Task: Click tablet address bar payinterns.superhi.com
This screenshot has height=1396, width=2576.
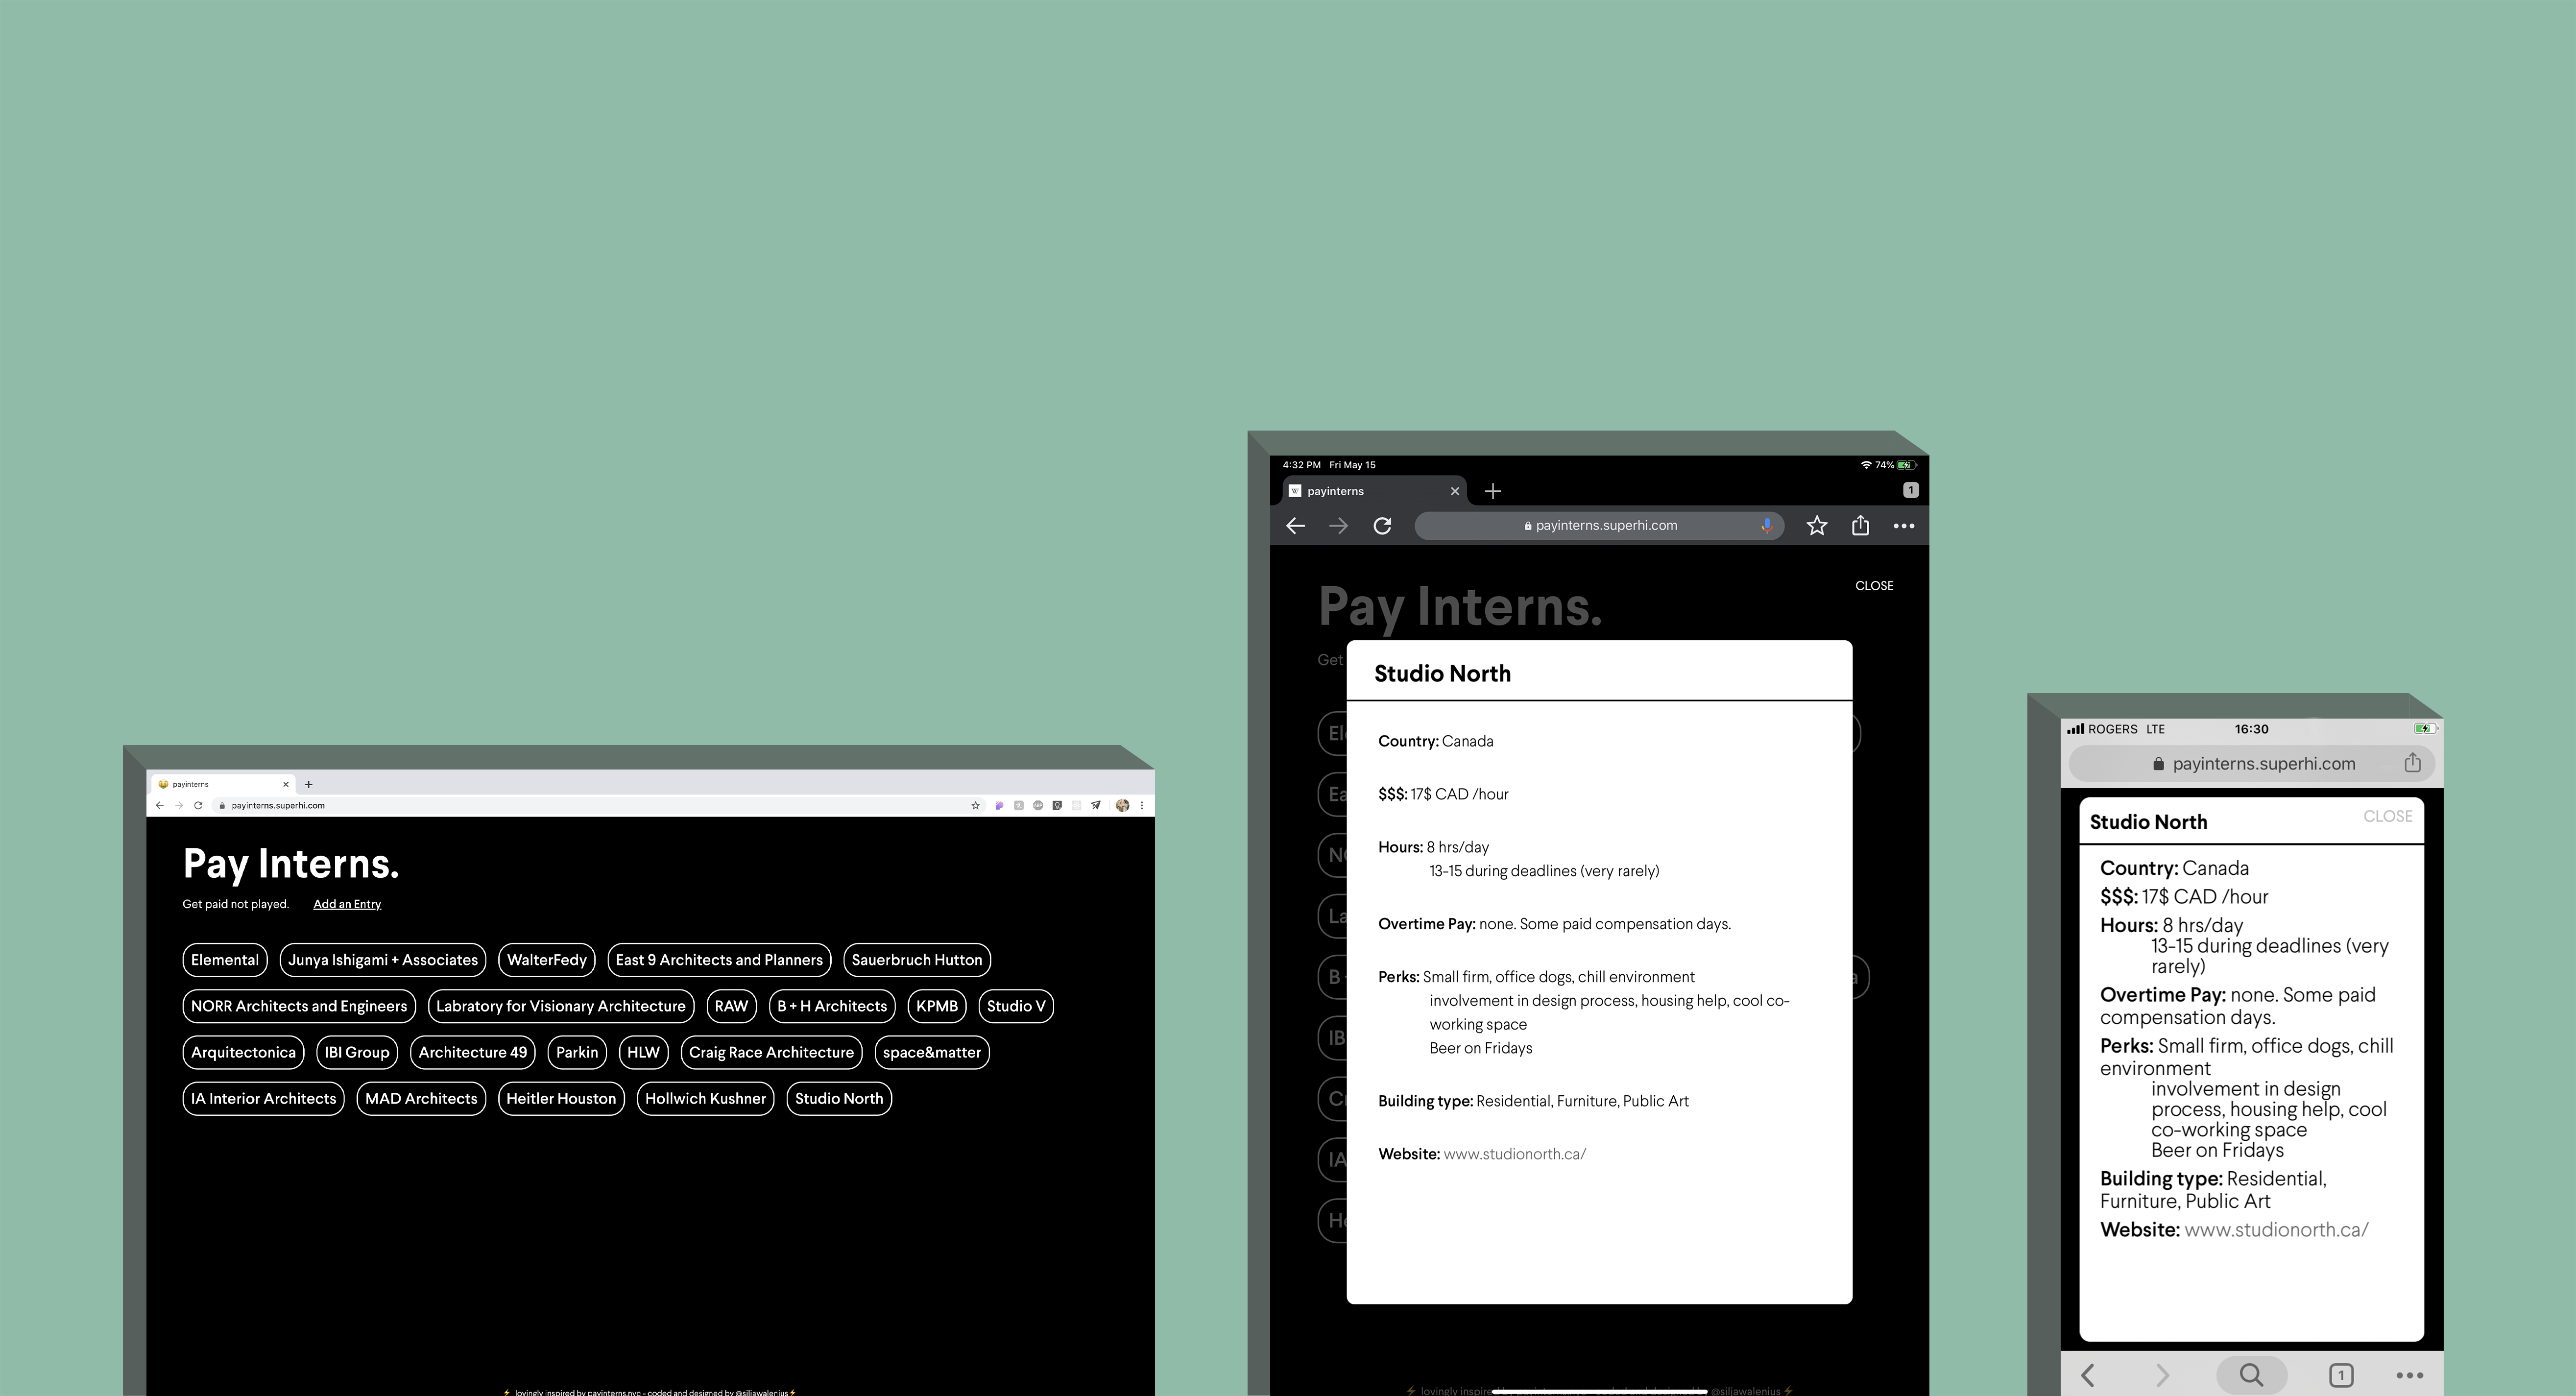Action: [1600, 526]
